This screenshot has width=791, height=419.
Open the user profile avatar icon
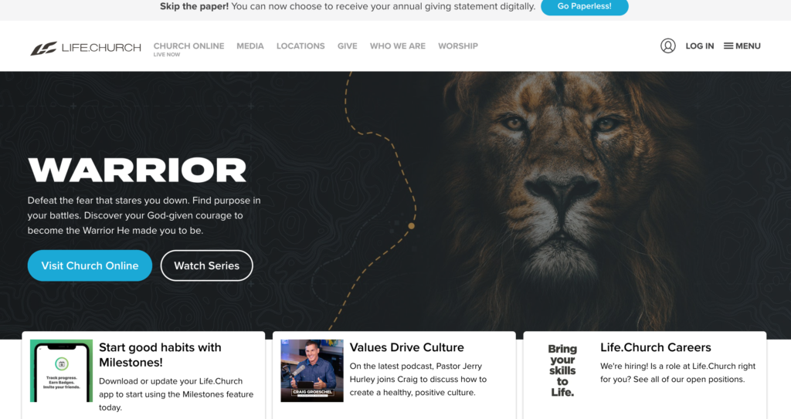[668, 46]
